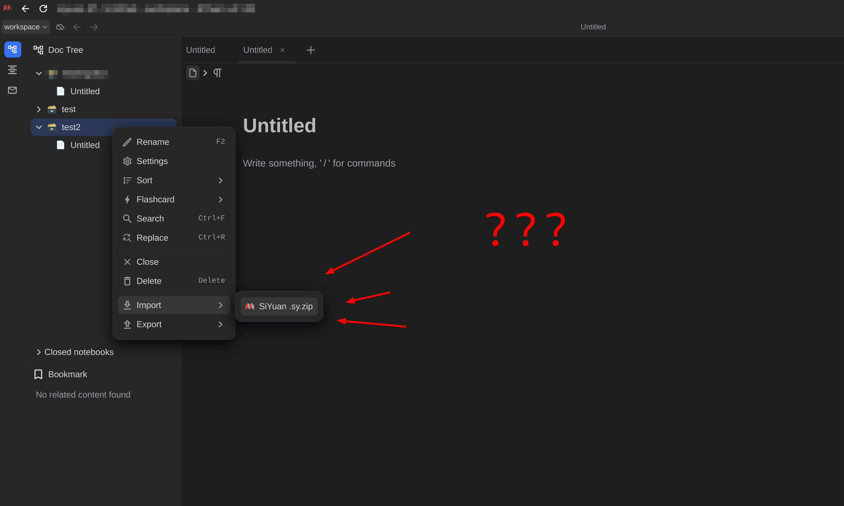Expand Closed notebooks section

39,352
